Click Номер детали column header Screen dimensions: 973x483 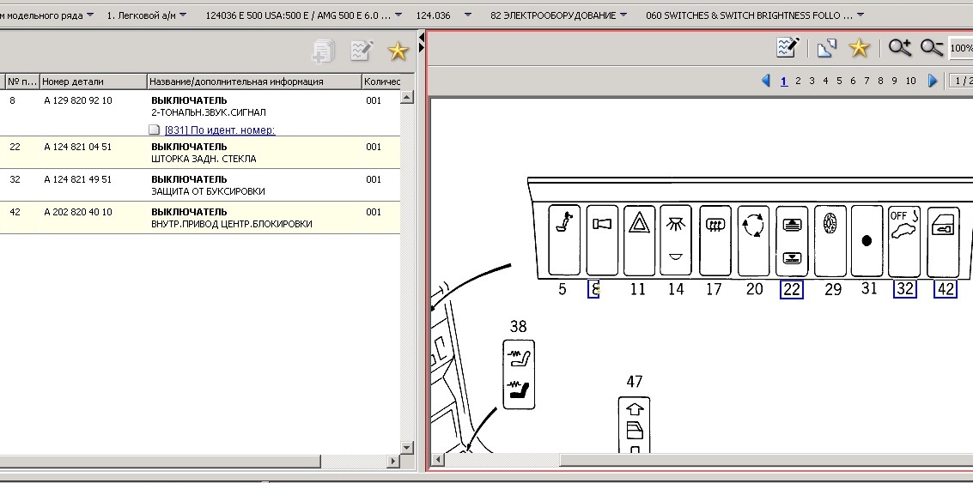point(93,82)
